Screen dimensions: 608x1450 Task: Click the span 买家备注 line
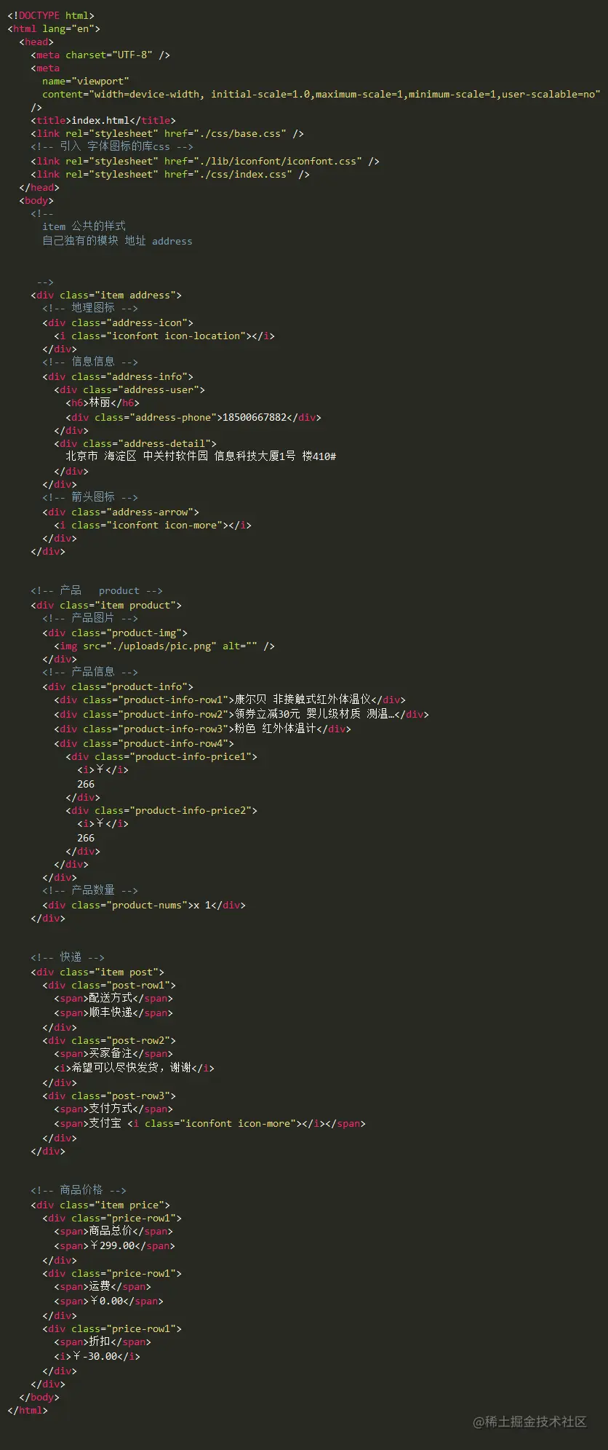(113, 1053)
